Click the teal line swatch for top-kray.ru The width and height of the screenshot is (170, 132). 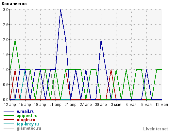click(x=9, y=124)
